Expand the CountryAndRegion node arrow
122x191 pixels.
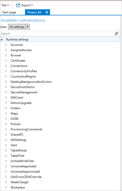coord(6,77)
